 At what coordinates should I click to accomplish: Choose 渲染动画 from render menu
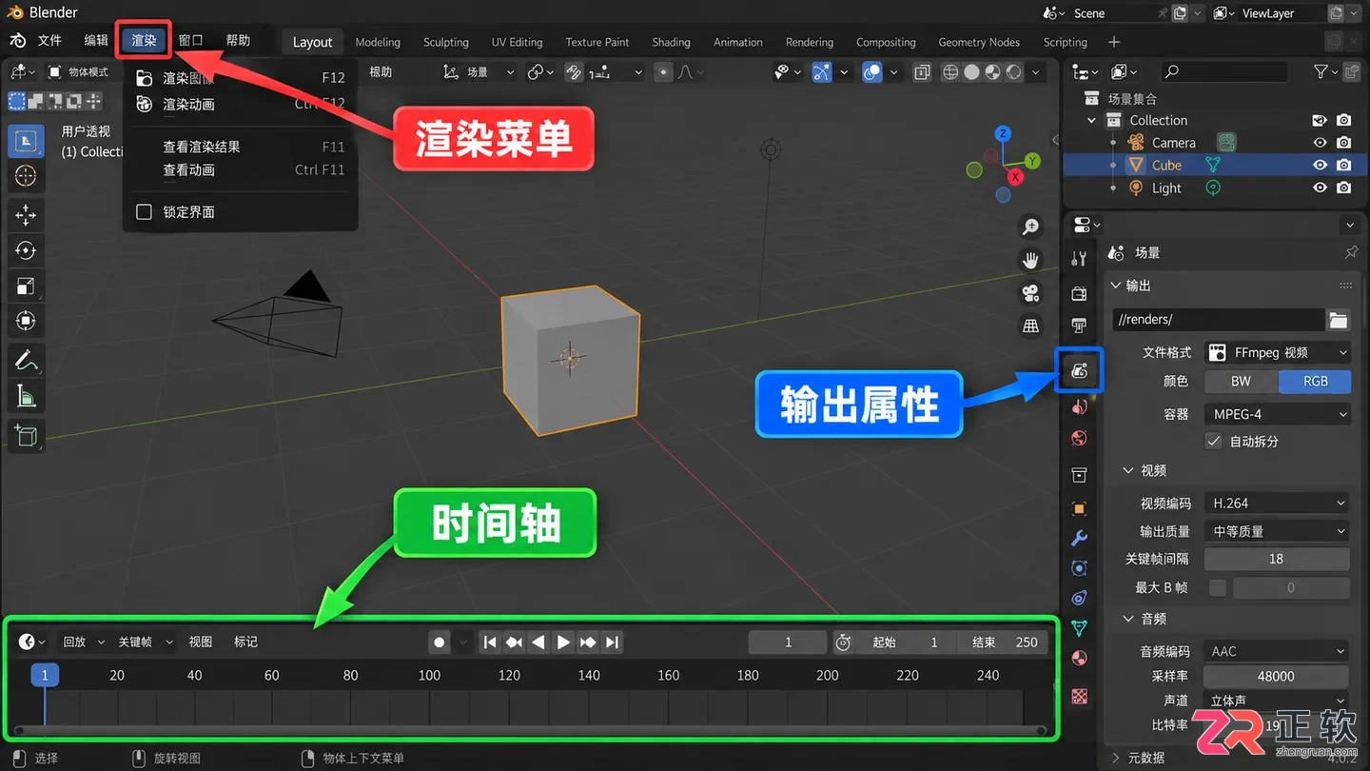[240, 105]
